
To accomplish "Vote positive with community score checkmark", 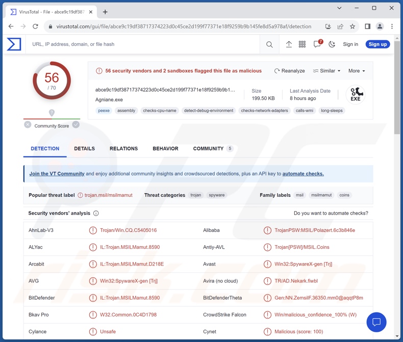I will pos(76,124).
